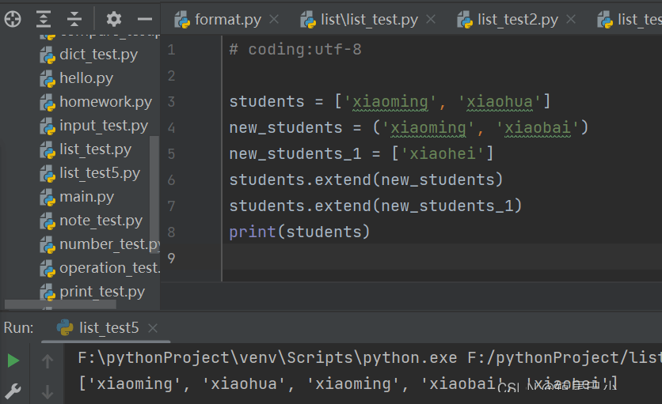Switch to the list_test2.py tab
Viewport: 662px width, 404px height.
(x=518, y=20)
